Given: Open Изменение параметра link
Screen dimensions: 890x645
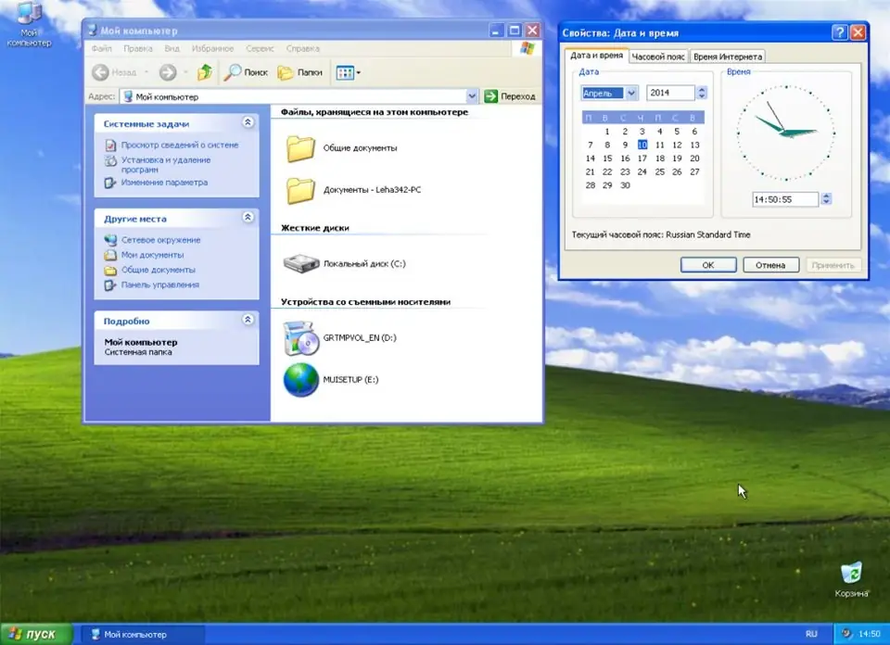Looking at the screenshot, I should click(164, 183).
